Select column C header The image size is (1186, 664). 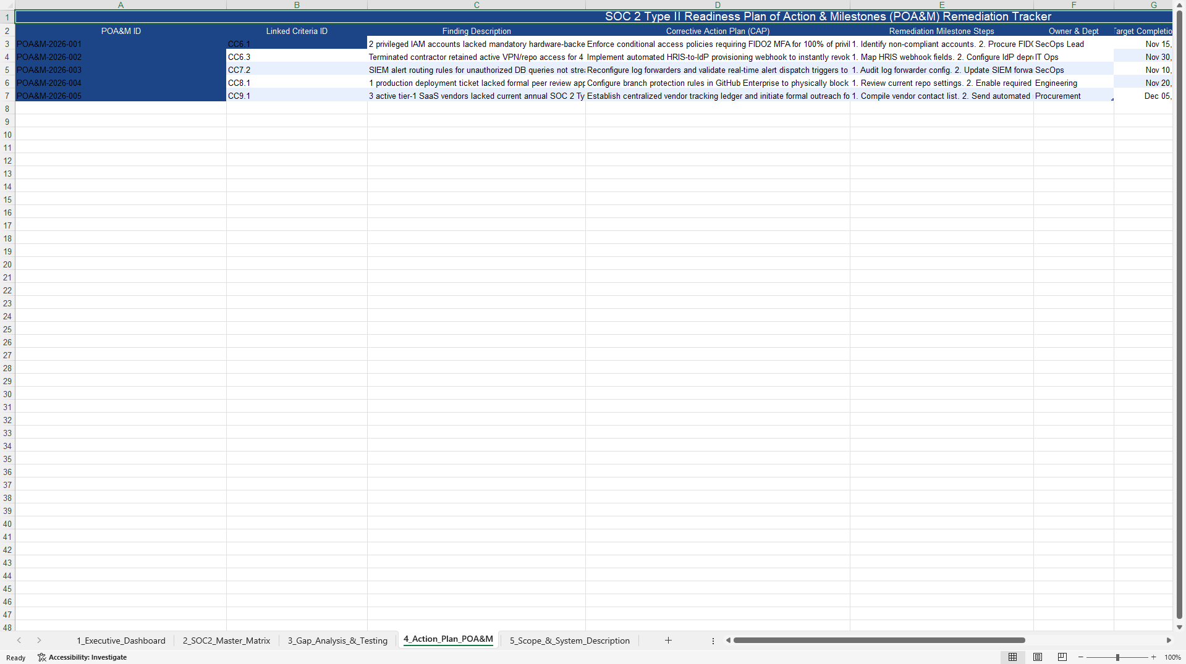pos(477,5)
